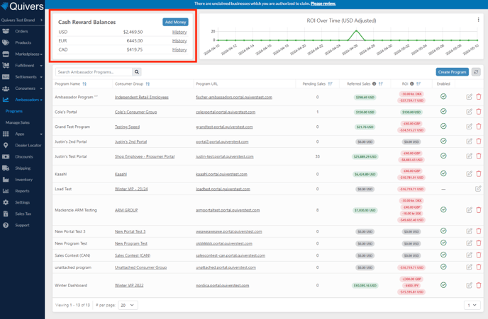This screenshot has height=319, width=488.
Task: Click the Quivers logo
Action: 22,6
